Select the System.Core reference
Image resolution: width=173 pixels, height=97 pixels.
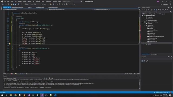point(152,33)
